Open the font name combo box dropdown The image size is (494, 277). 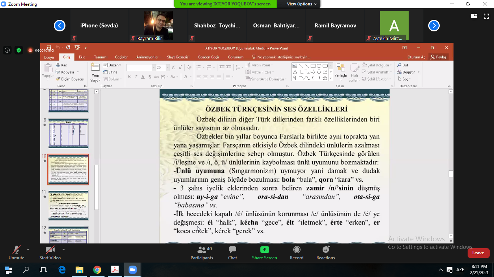(x=153, y=67)
